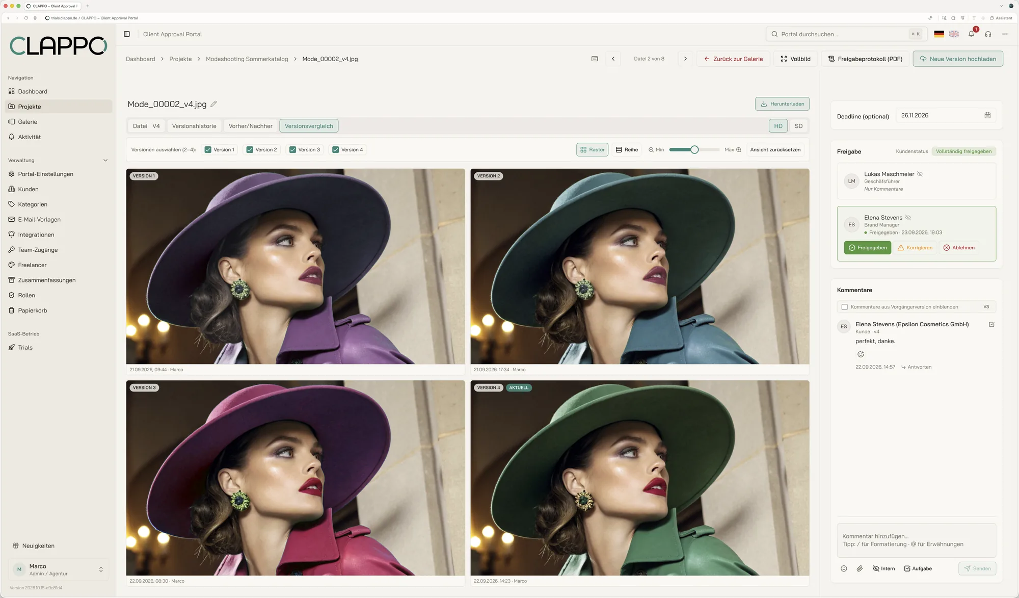Toggle visibility eye next to Lukas Maschmeier
Screen dimensions: 1019x598
click(920, 174)
